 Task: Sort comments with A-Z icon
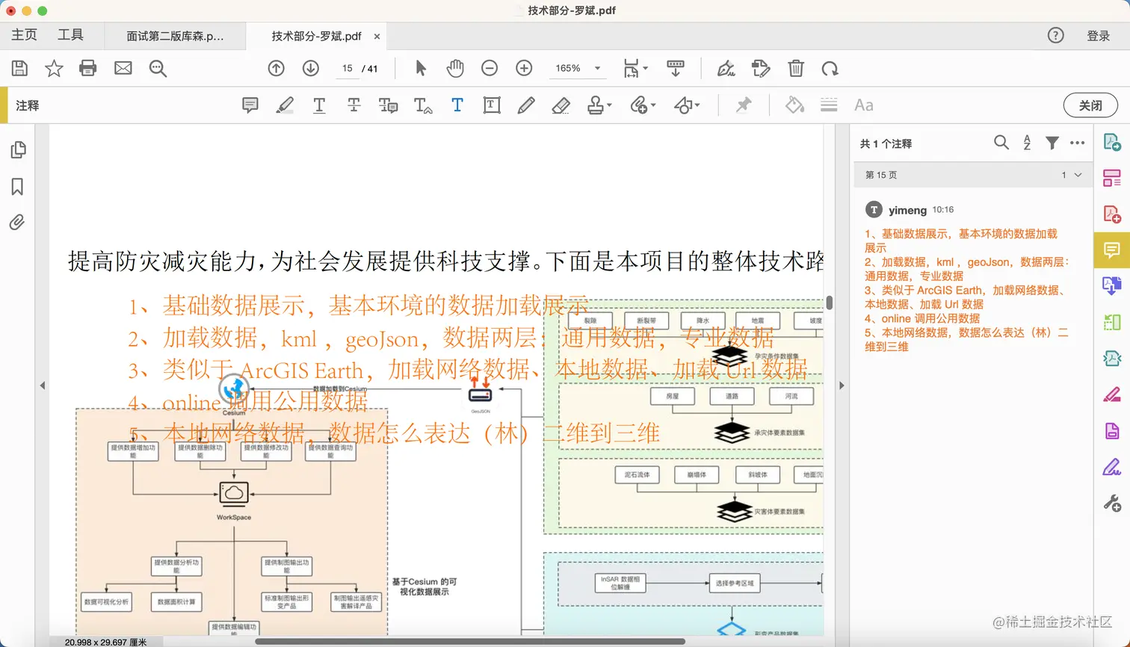point(1028,143)
